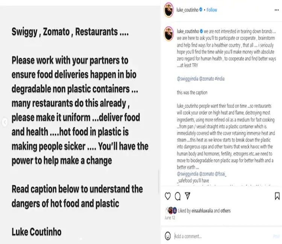Like the post with the heart icon
Screen dimensions: 282x244
pyautogui.click(x=168, y=196)
